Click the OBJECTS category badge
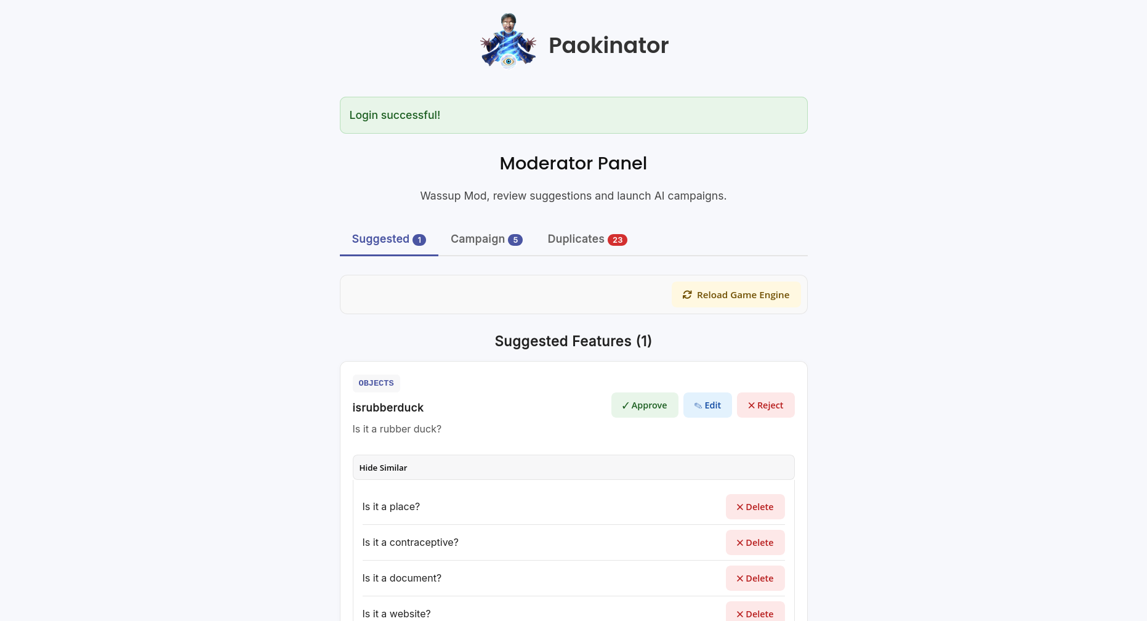Screen dimensions: 1147x621 (376, 383)
